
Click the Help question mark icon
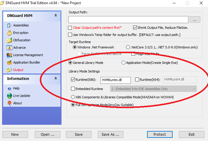(9, 89)
